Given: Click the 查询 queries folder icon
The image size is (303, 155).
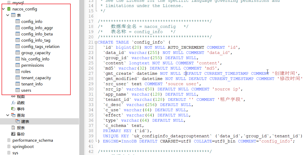Looking at the screenshot, I should 13,115.
